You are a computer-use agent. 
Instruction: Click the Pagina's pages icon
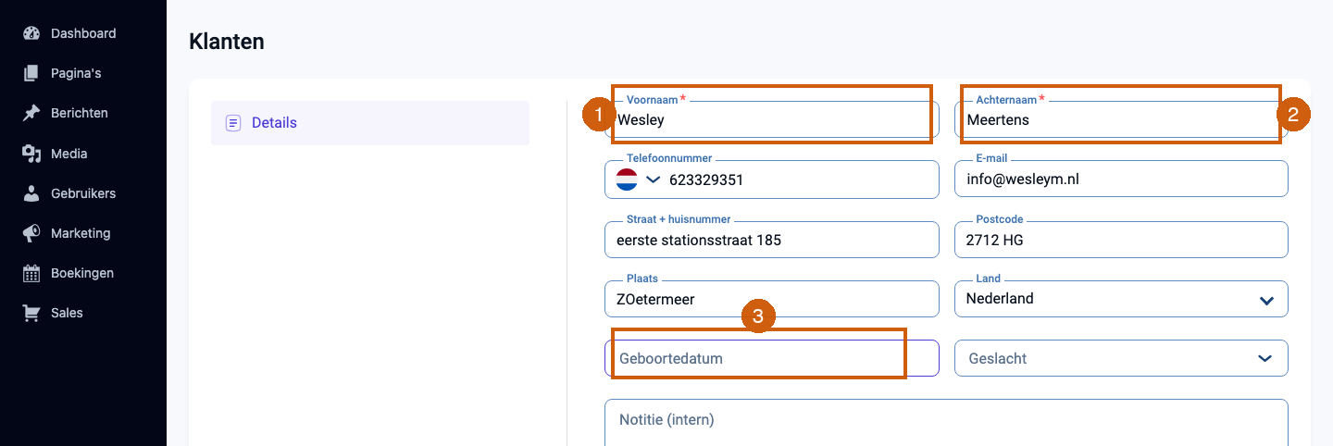31,73
